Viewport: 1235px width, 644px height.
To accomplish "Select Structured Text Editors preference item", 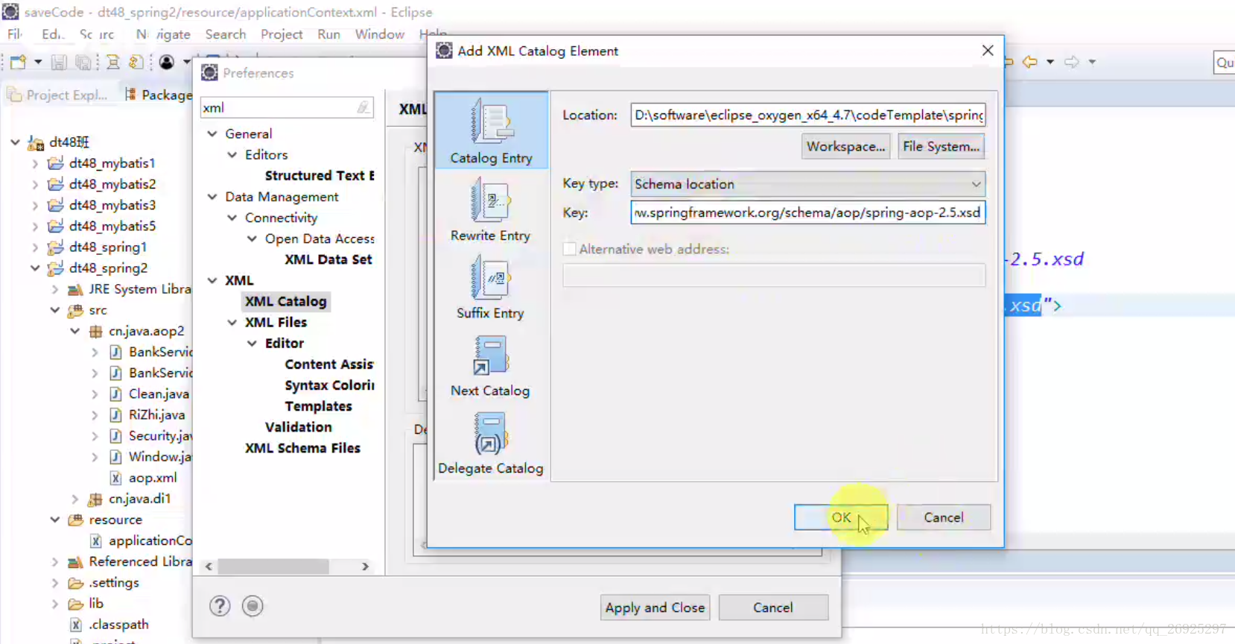I will (x=320, y=176).
